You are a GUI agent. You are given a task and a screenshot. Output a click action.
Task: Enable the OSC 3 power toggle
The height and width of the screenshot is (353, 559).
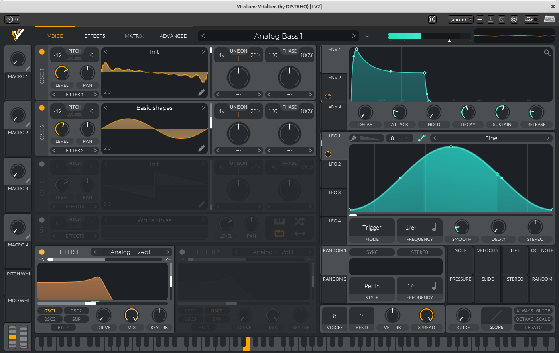[x=42, y=164]
